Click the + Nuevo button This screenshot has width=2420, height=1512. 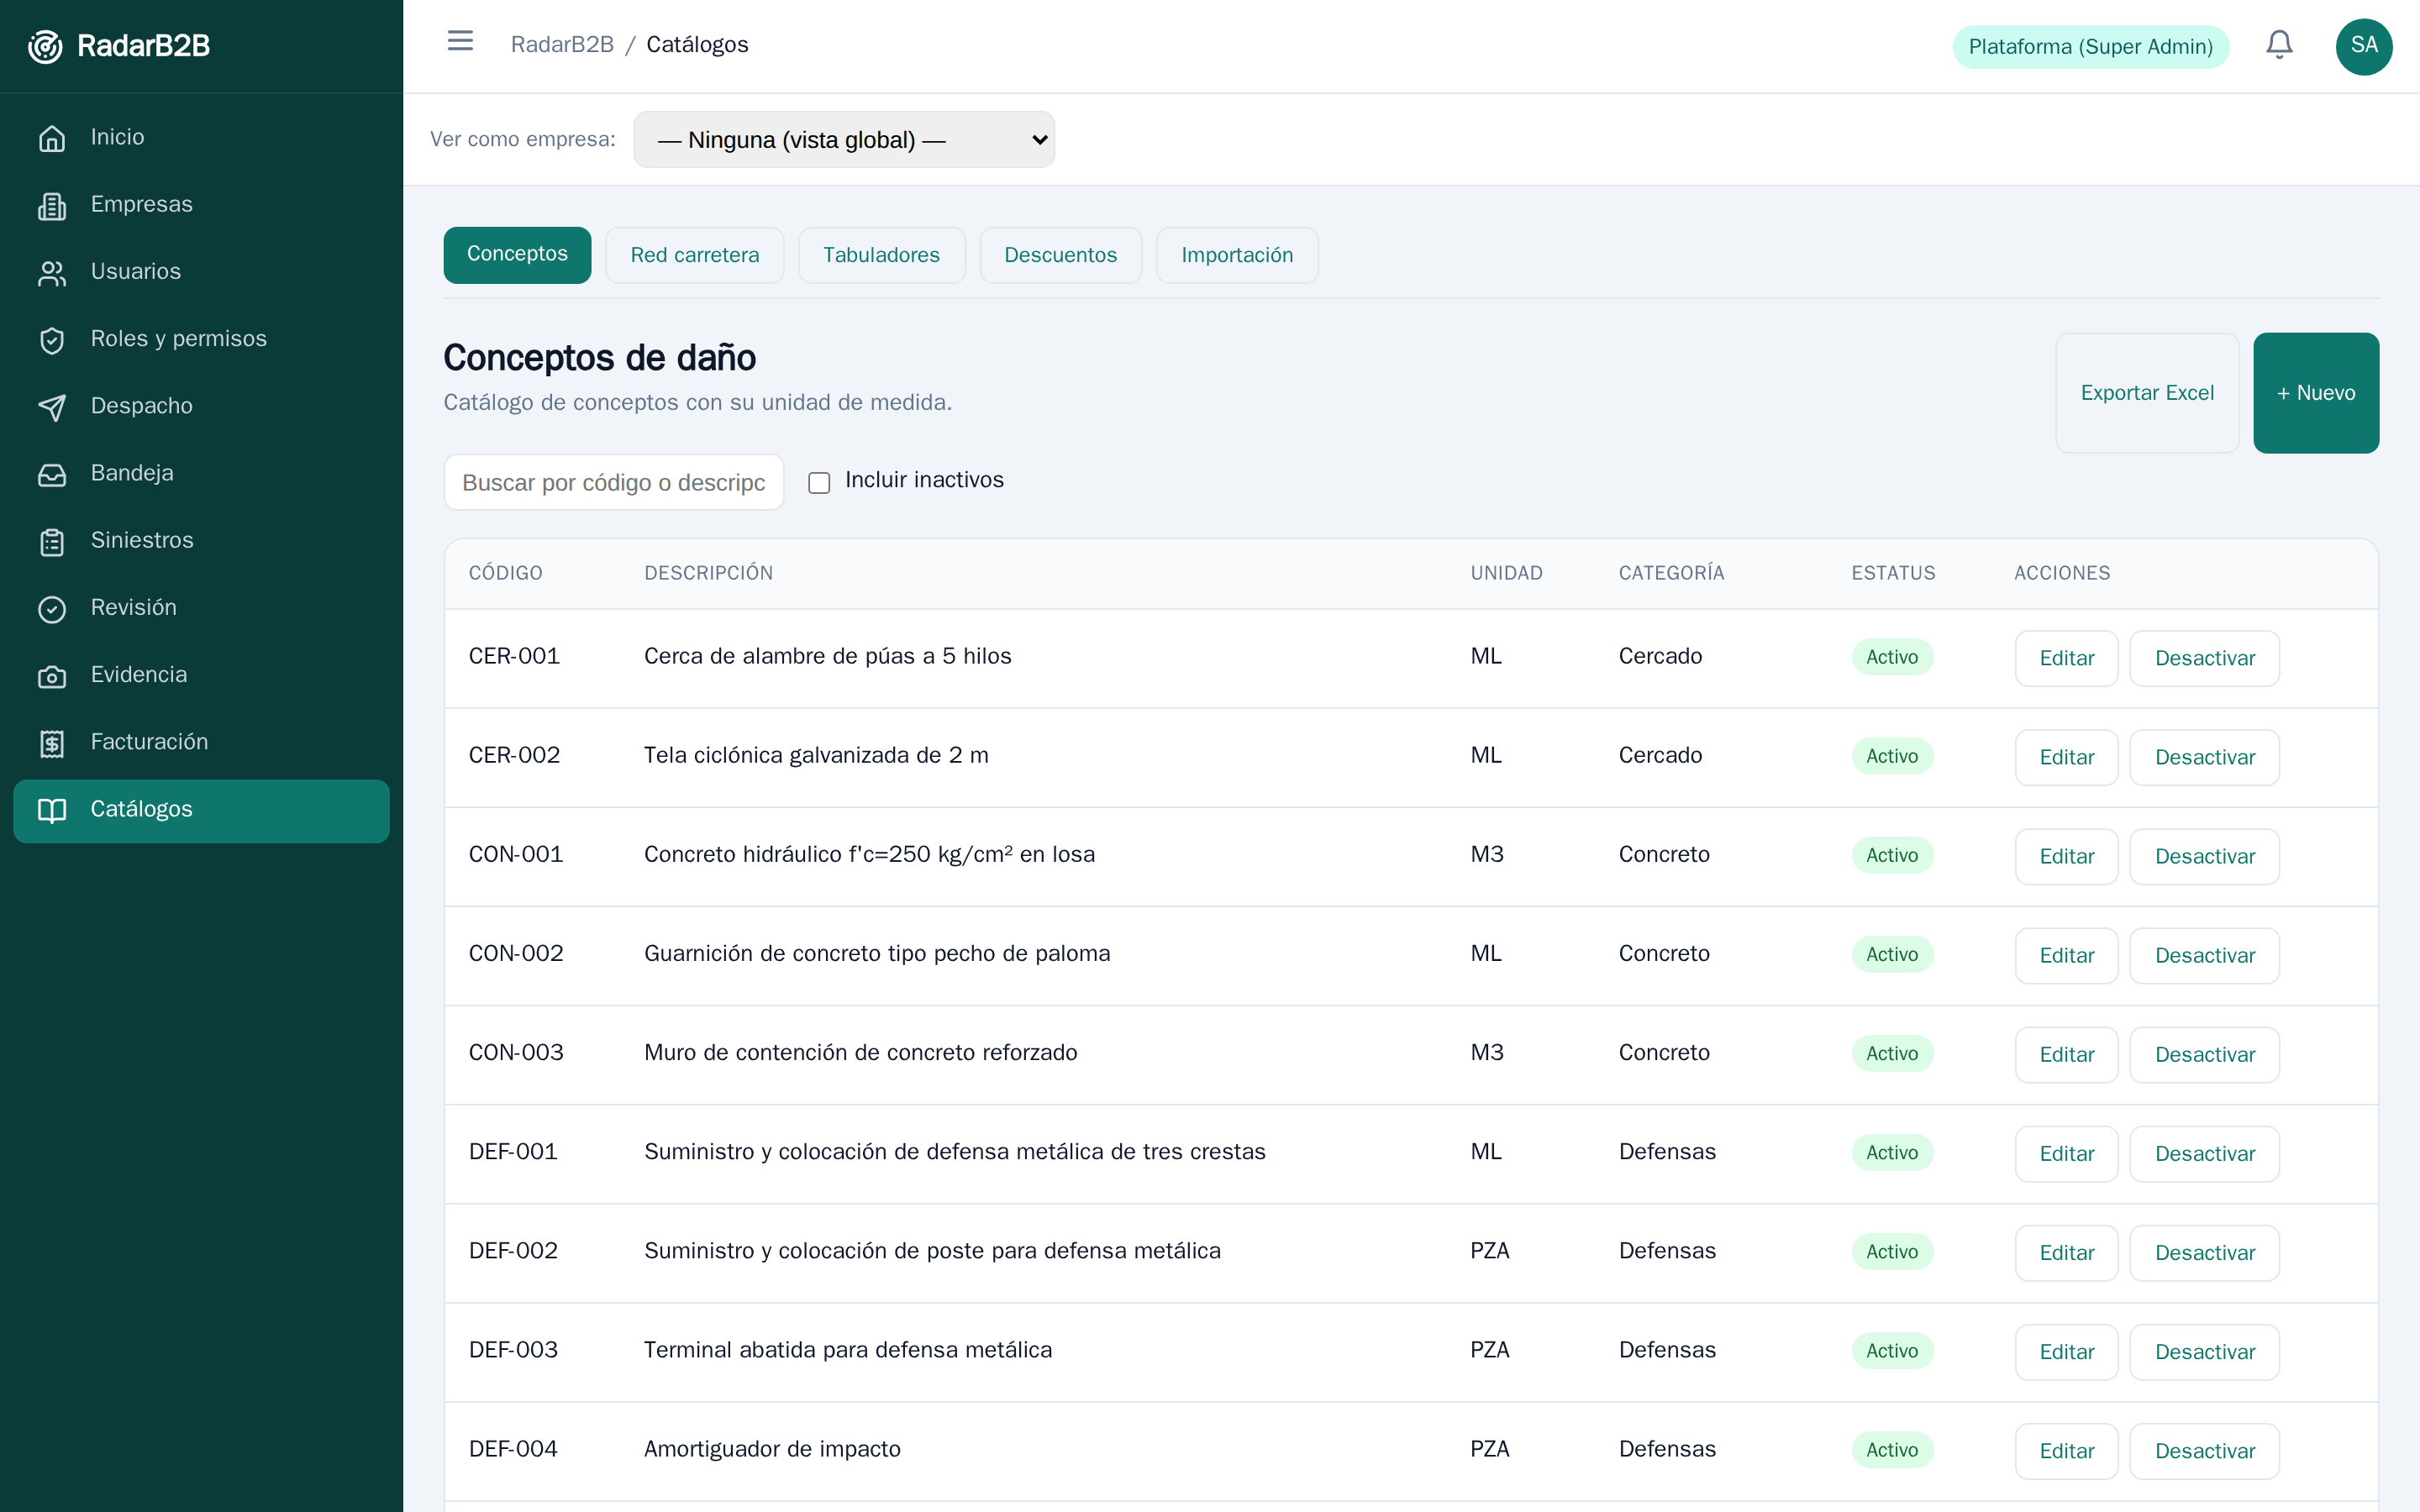tap(2316, 393)
